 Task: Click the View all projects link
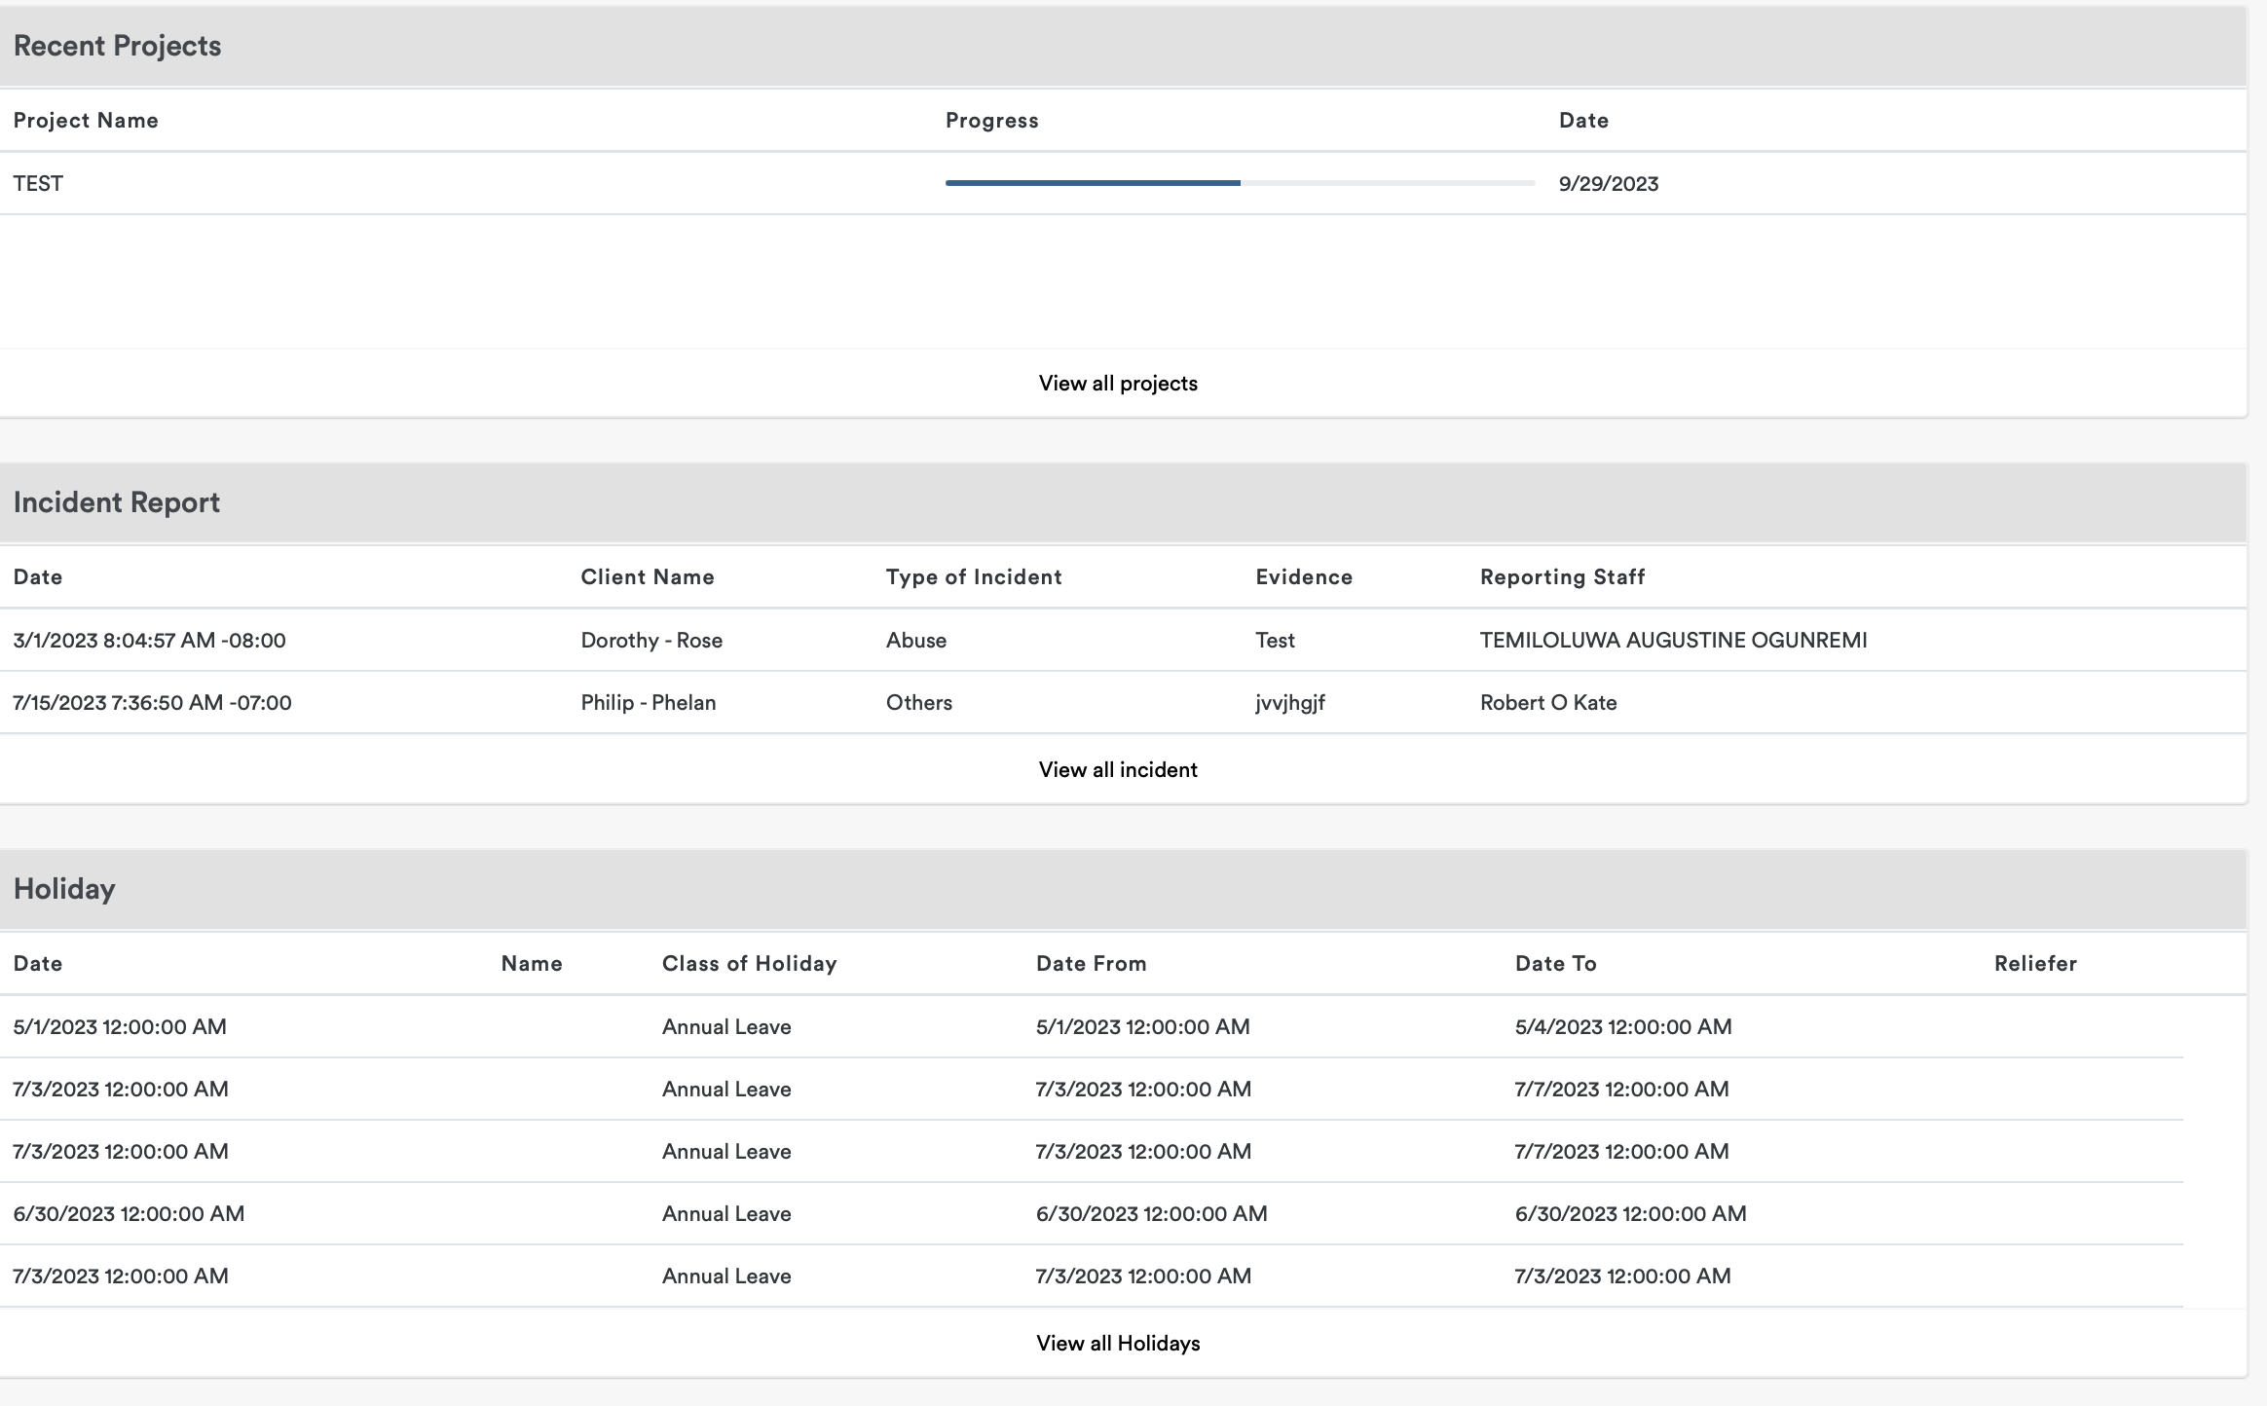(1118, 384)
